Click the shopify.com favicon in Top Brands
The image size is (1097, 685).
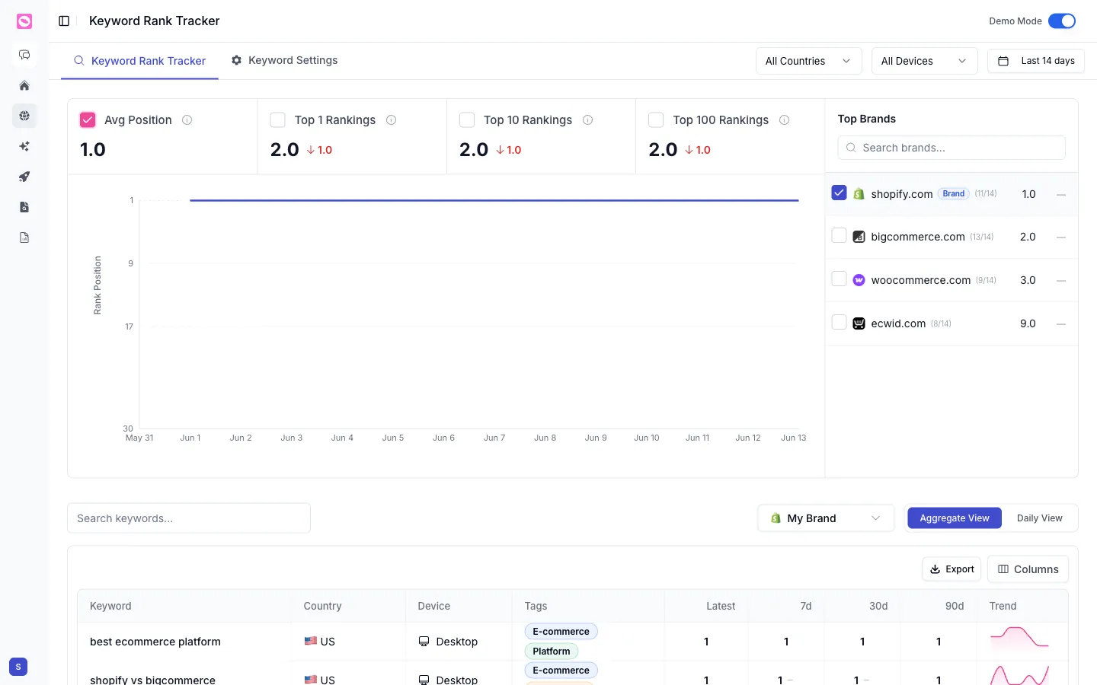point(859,194)
